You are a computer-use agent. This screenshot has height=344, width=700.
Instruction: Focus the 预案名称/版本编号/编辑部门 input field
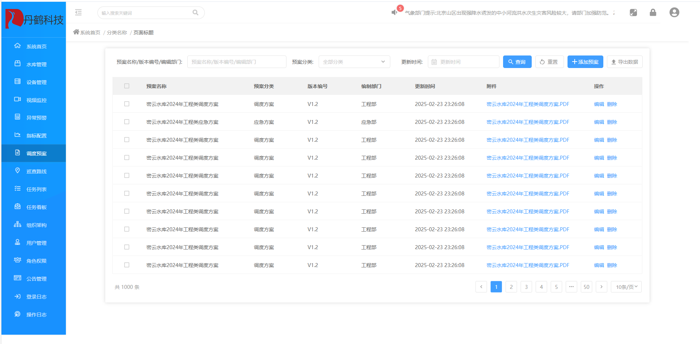[x=237, y=62]
